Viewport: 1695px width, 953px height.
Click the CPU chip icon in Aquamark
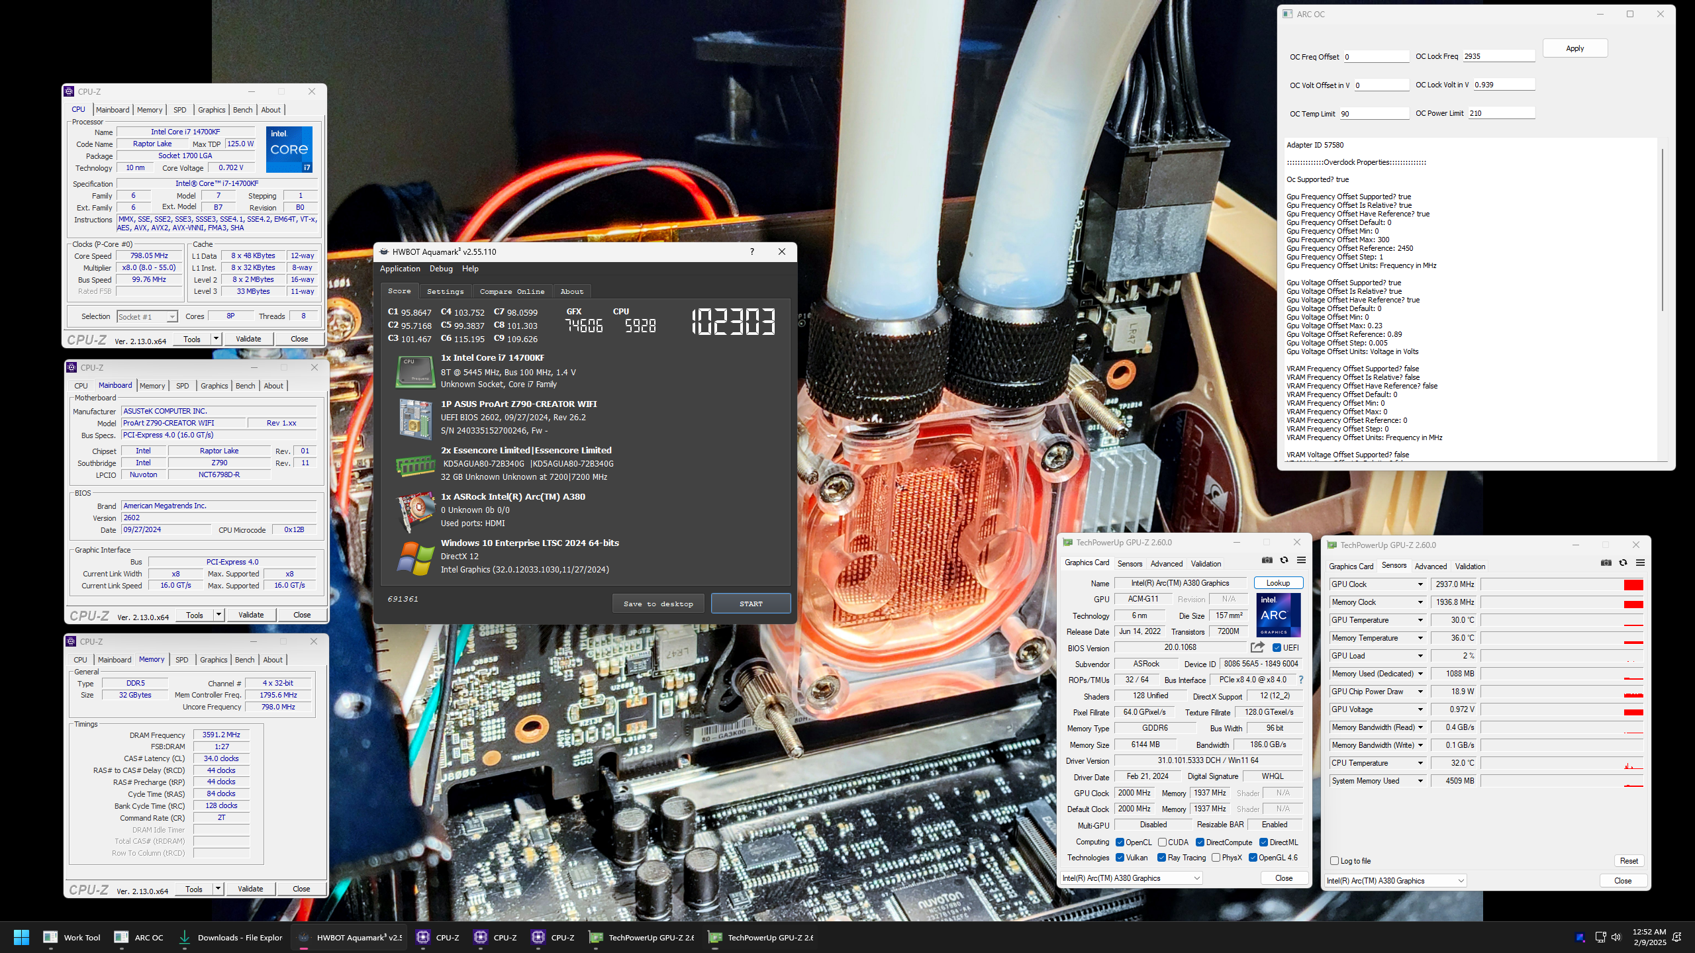[x=415, y=371]
